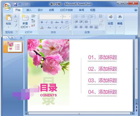The width and height of the screenshot is (140, 116).
Task: Open the text direction button
Action: [x=101, y=16]
